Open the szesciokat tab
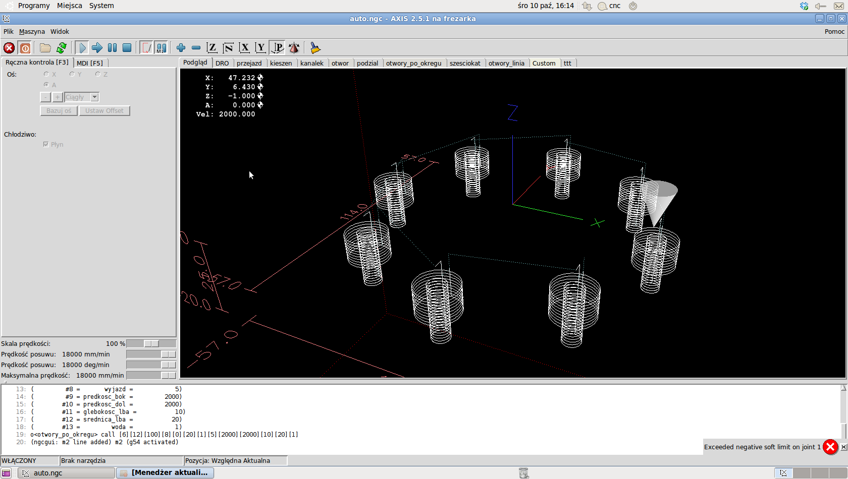 (x=465, y=63)
